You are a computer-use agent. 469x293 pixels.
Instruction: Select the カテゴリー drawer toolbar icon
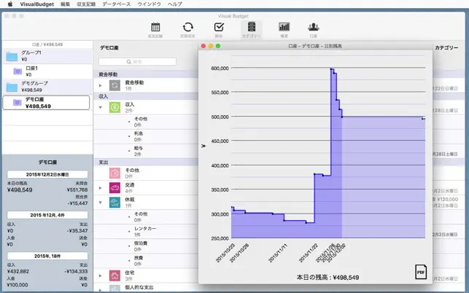pyautogui.click(x=252, y=27)
